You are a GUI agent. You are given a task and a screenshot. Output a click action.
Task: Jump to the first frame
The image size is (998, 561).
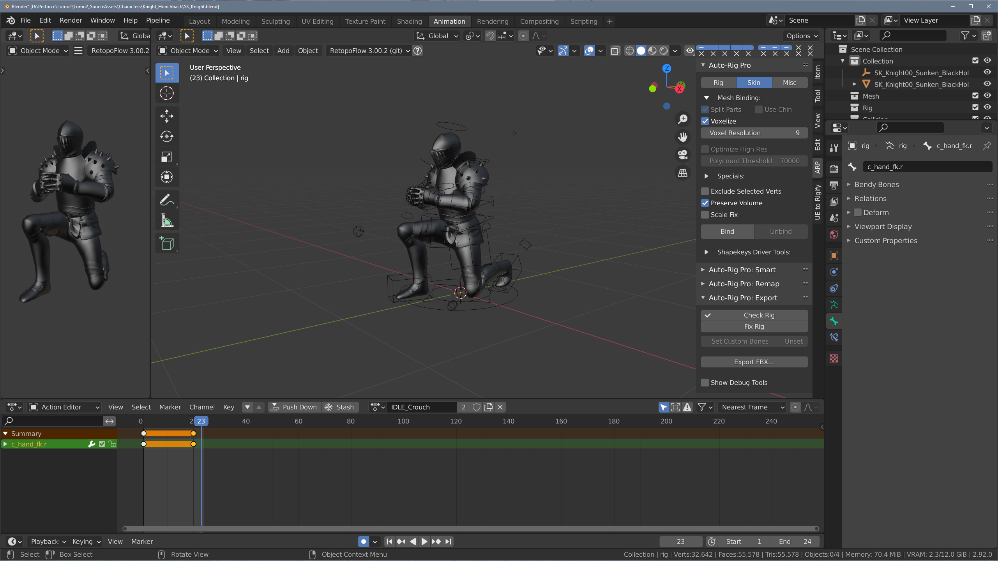pyautogui.click(x=389, y=542)
